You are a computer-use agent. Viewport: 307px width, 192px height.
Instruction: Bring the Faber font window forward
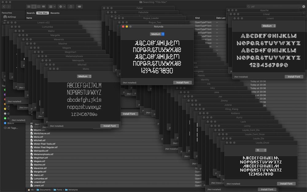[140, 8]
